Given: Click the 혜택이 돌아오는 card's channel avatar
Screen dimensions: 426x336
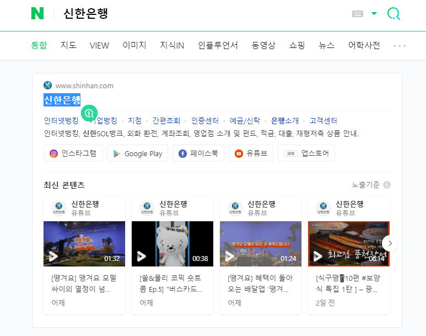Looking at the screenshot, I should pos(235,208).
